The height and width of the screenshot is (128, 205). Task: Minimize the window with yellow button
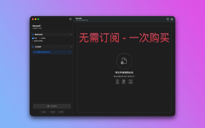point(36,19)
